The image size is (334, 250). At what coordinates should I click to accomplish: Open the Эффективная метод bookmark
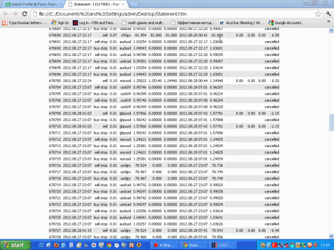point(193,23)
